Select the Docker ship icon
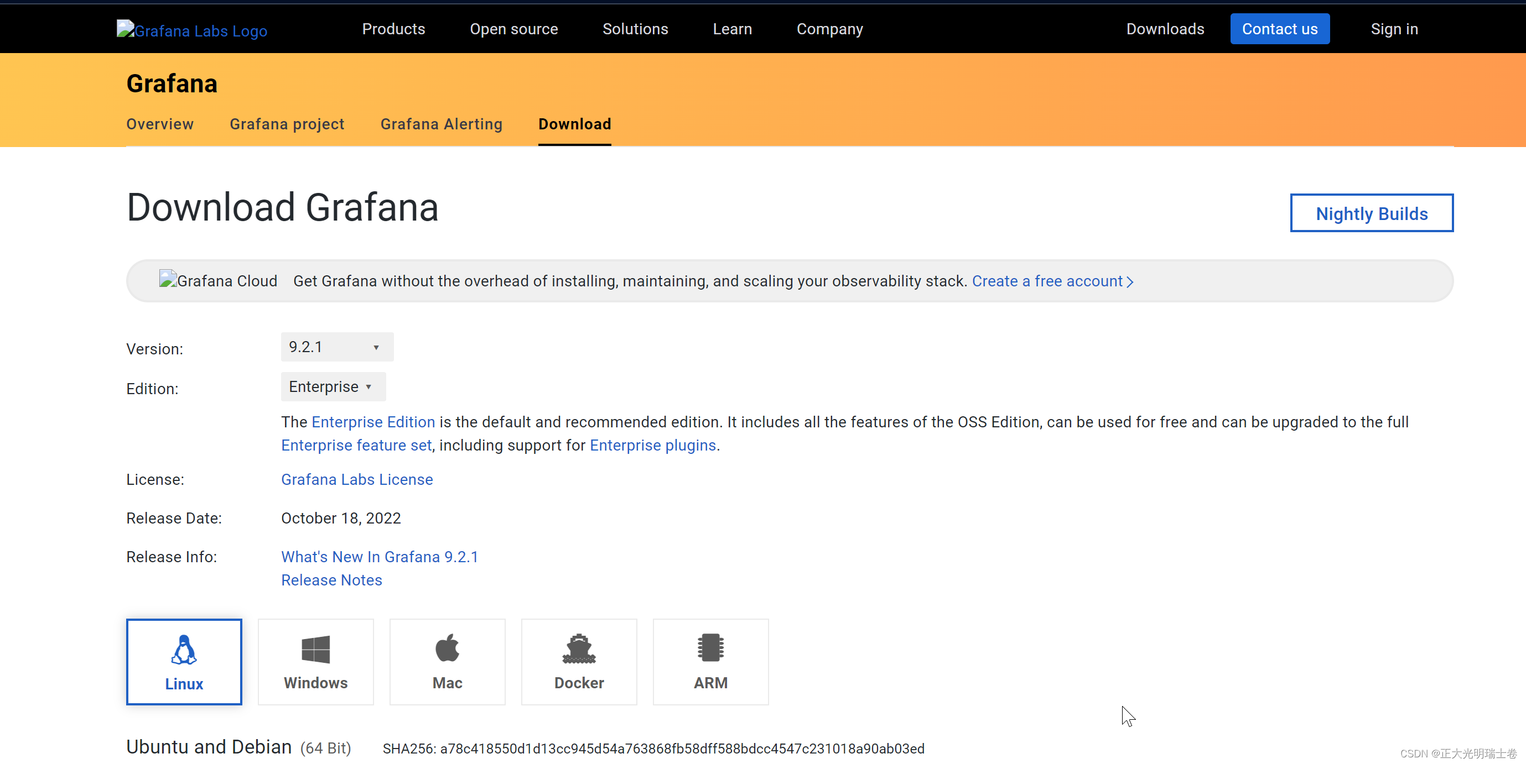The height and width of the screenshot is (764, 1526). coord(579,648)
